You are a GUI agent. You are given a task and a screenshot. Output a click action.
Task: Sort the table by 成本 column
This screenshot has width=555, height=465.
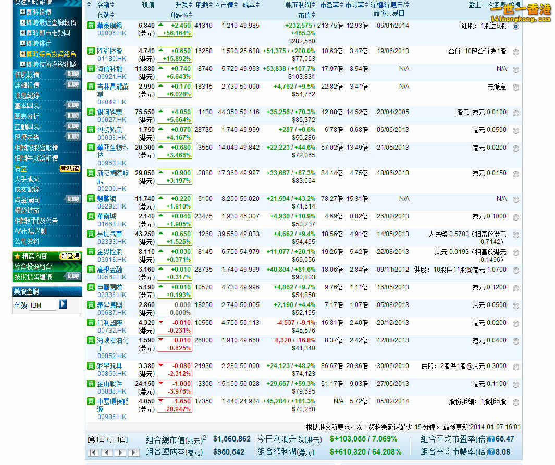[251, 5]
